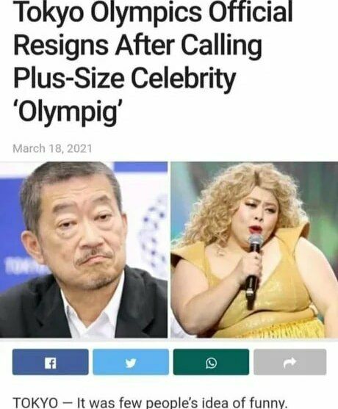Share the article on Facebook
Screen dimensions: 338x409
click(x=51, y=362)
